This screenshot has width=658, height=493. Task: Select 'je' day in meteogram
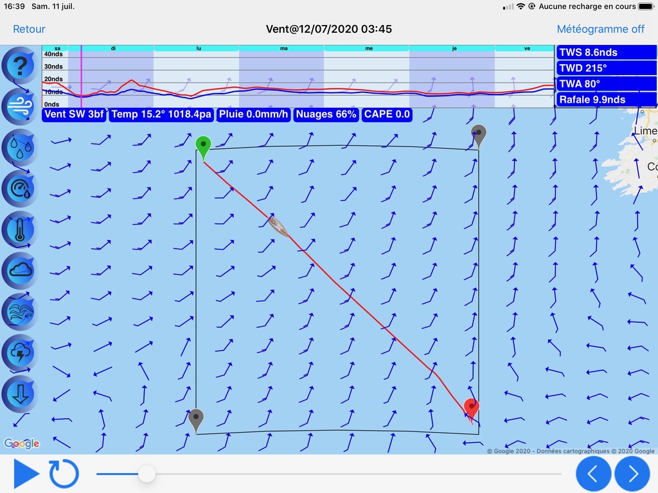[454, 49]
